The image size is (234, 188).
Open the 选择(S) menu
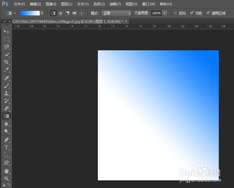point(99,4)
